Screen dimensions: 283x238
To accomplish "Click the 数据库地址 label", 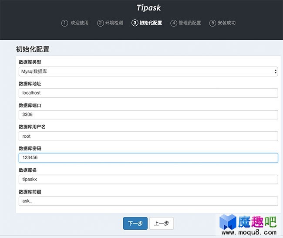I will click(x=30, y=84).
